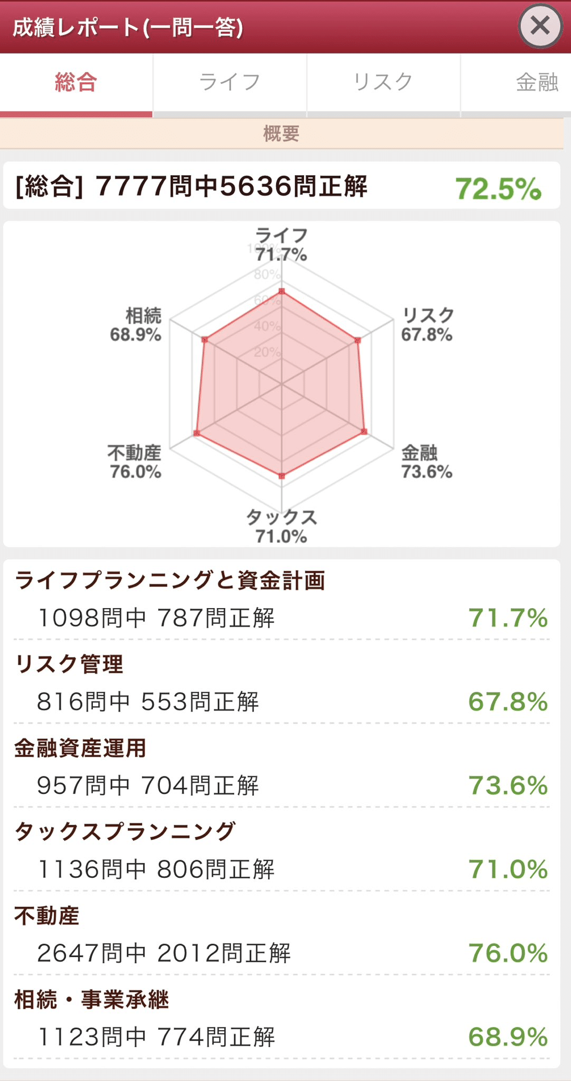
Task: Click the 概要 section header
Action: click(x=282, y=134)
